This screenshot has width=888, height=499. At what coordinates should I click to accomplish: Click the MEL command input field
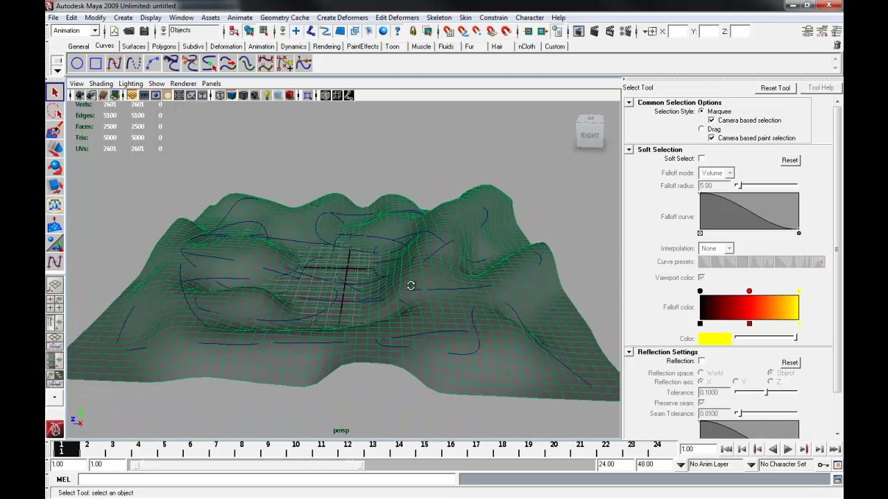pos(266,479)
